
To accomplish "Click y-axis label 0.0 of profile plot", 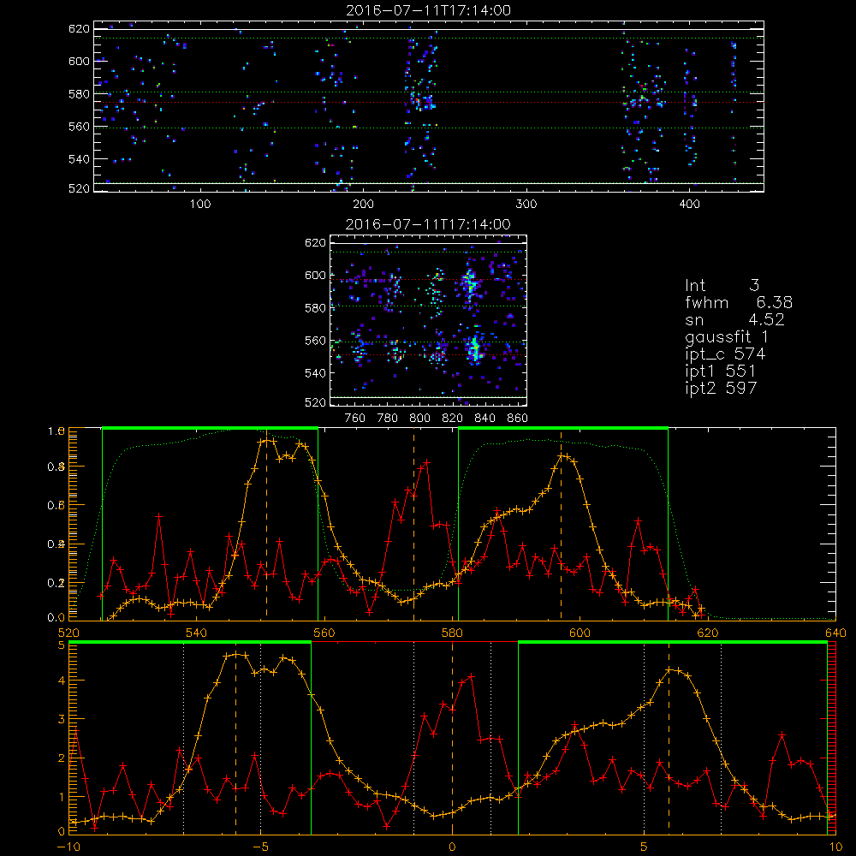I will tap(56, 617).
